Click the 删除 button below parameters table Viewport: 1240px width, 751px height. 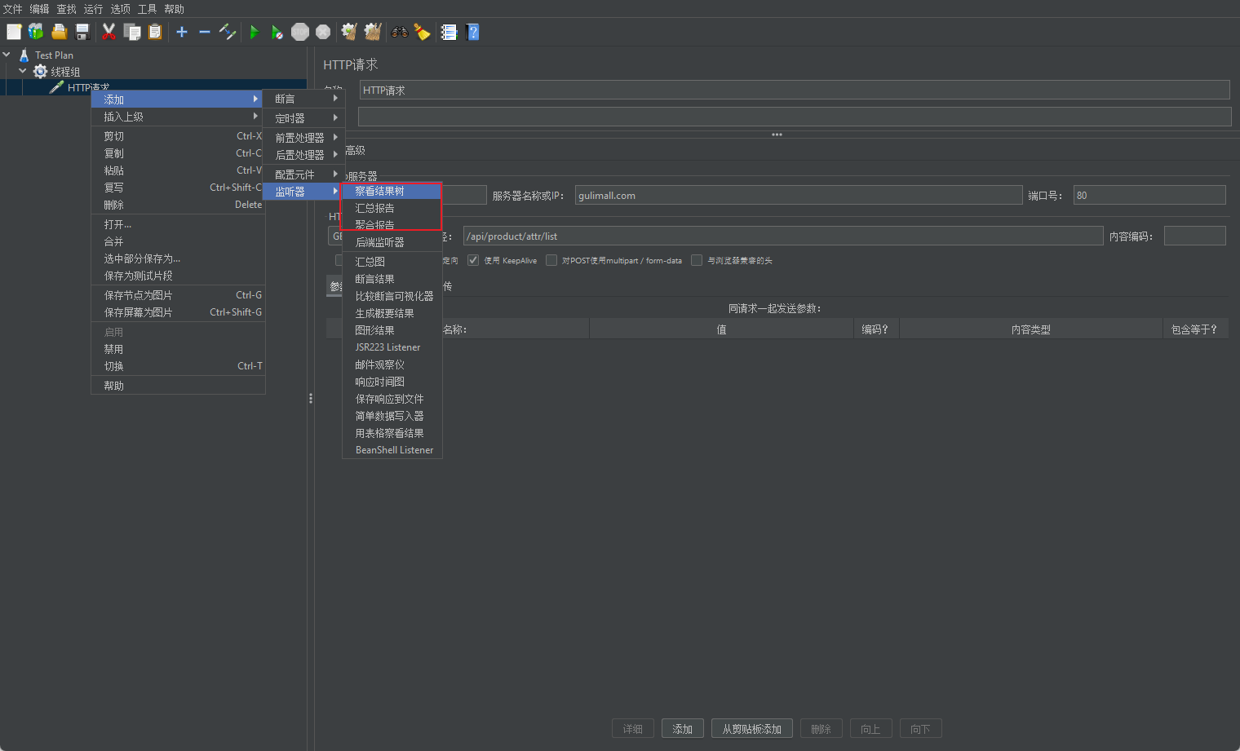[821, 729]
